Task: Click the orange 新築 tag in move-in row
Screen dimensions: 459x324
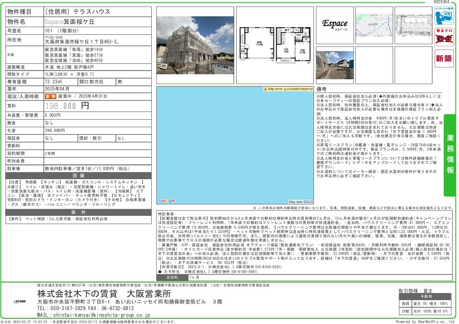Action: (x=50, y=96)
